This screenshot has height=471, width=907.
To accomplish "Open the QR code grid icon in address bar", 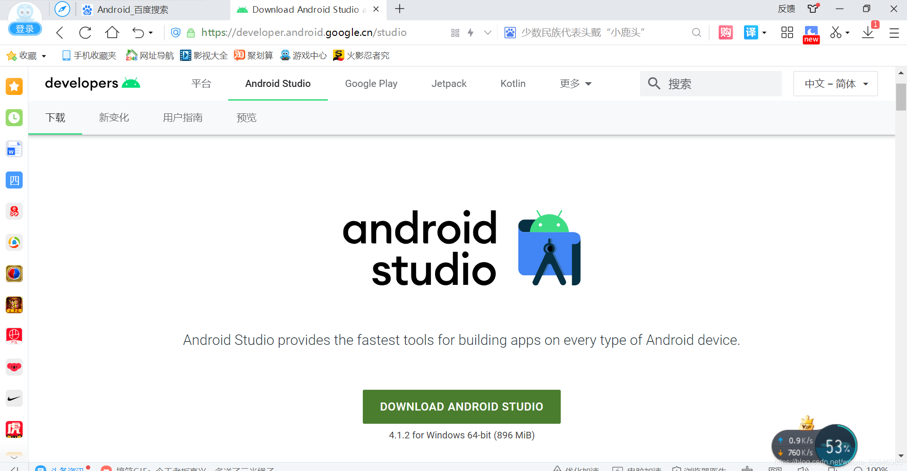I will coord(455,33).
